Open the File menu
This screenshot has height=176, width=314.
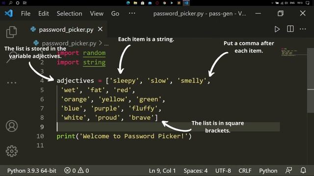click(x=26, y=14)
